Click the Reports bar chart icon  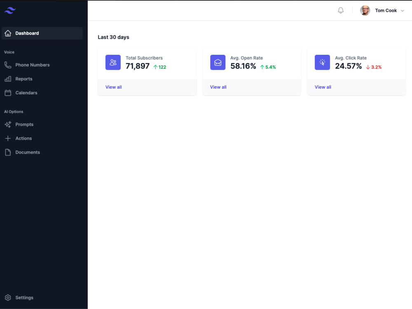point(8,79)
